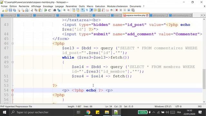Image resolution: width=206 pixels, height=116 pixels.
Task: Click the Save All toolbar icon
Action: 14,10
